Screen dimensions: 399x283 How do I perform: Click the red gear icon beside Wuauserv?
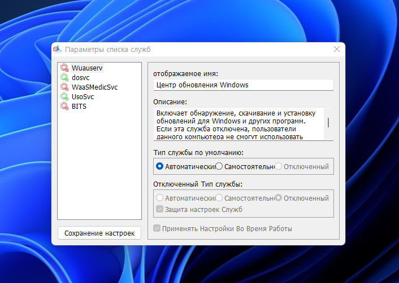[64, 68]
